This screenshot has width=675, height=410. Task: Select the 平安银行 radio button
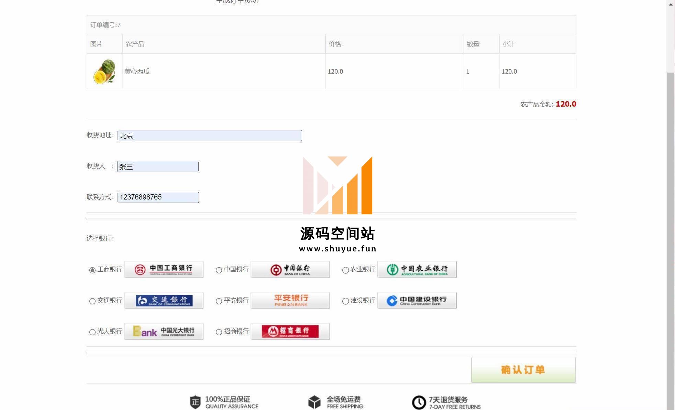(219, 301)
